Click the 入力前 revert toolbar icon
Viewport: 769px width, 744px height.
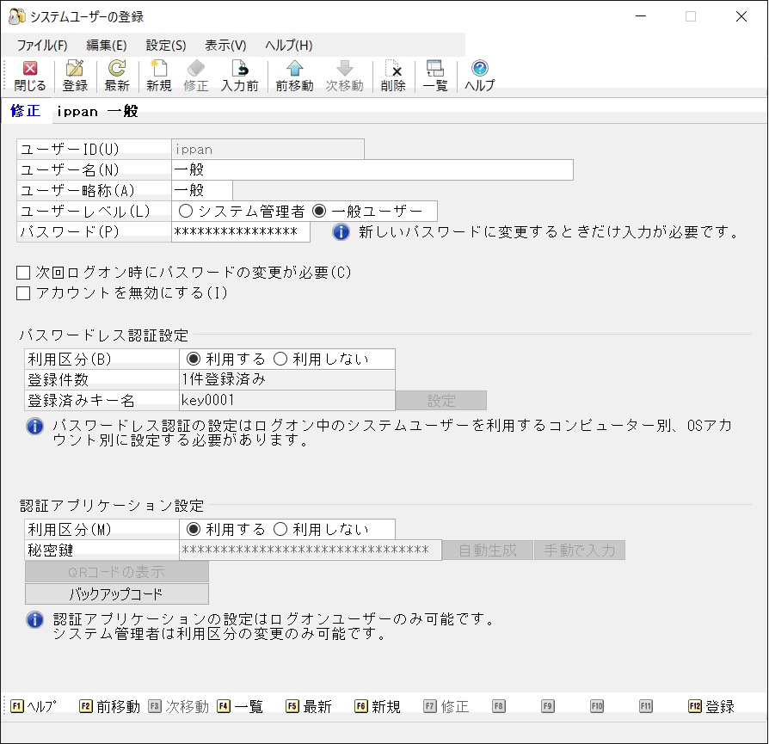(x=239, y=76)
